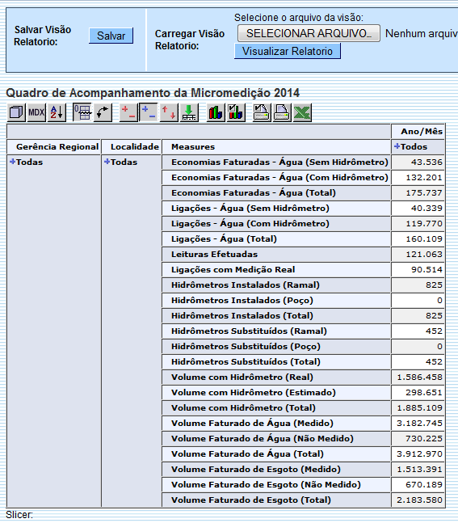This screenshot has width=458, height=523.
Task: Enable drill through green arrow icon
Action: pos(189,112)
